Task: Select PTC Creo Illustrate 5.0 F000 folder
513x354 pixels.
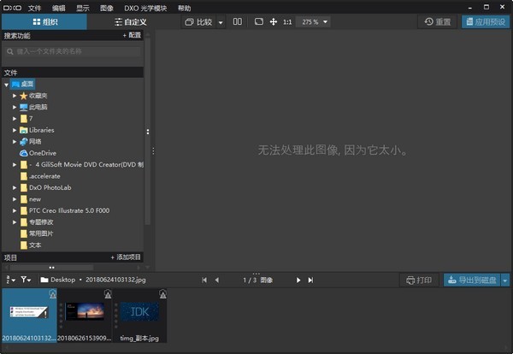Action: tap(69, 210)
